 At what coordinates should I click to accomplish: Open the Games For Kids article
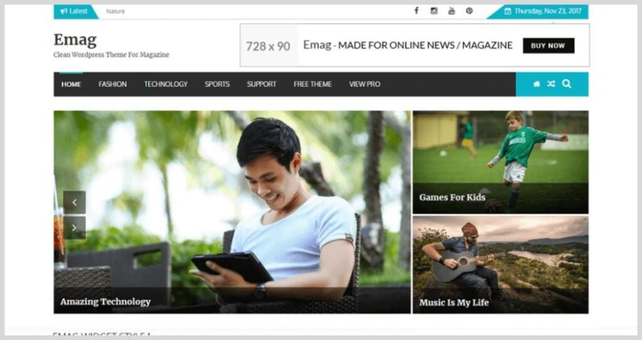[453, 198]
